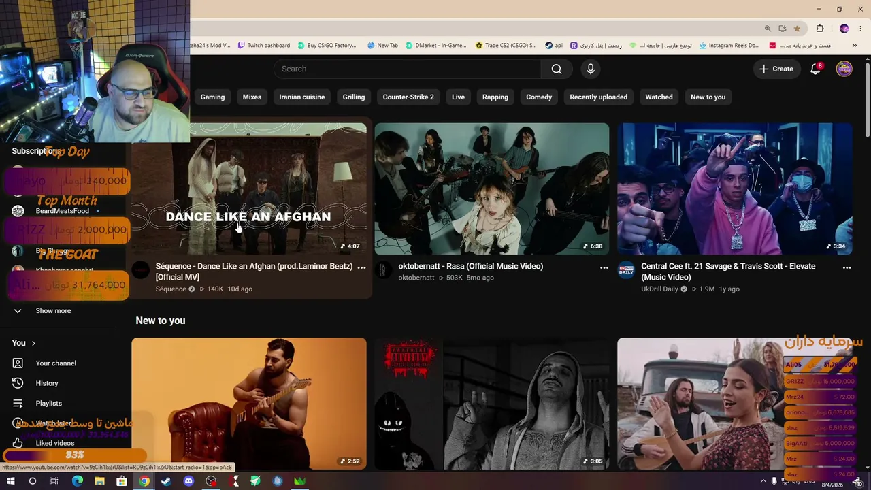Viewport: 871px width, 490px height.
Task: Open oktobernatt Rasa Official Music Video title
Action: 471,266
